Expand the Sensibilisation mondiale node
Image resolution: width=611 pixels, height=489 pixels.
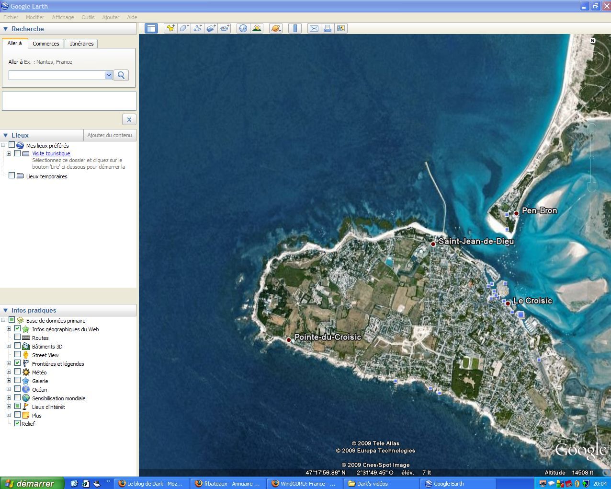(x=9, y=398)
